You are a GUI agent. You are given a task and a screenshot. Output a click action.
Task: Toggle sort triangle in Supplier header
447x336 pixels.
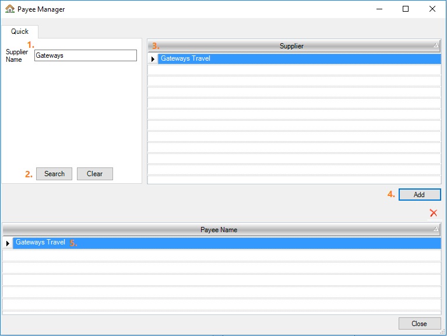tap(435, 45)
